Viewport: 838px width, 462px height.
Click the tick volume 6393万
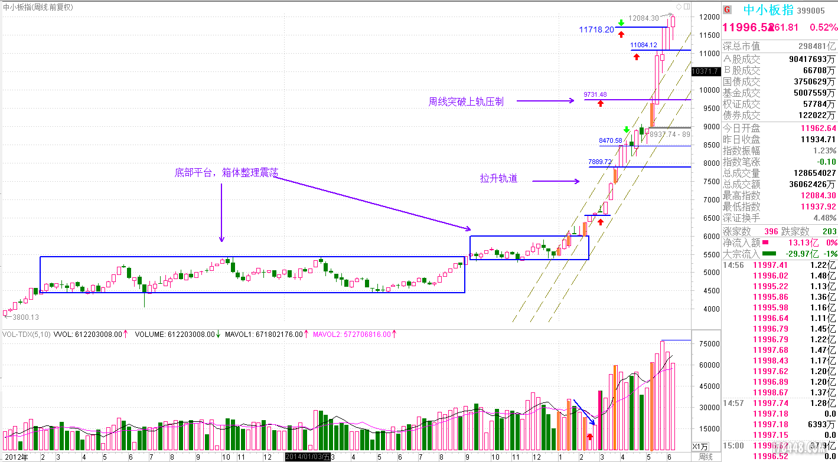[822, 424]
